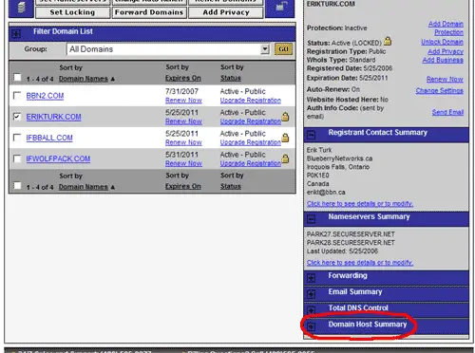Open the IFBBALL.COM domain link
Image resolution: width=475 pixels, height=353 pixels.
49,138
